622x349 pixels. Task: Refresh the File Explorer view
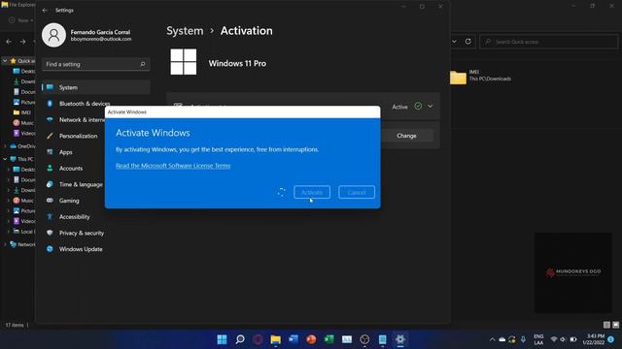click(x=468, y=42)
